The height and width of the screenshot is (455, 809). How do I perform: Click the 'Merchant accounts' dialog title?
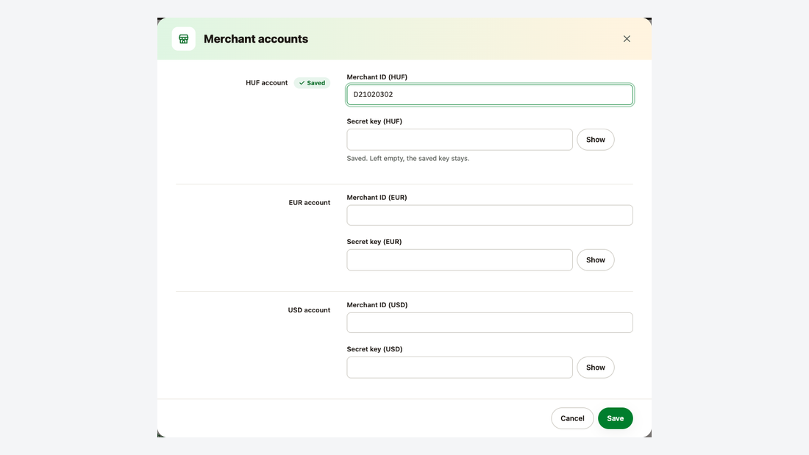pyautogui.click(x=256, y=39)
